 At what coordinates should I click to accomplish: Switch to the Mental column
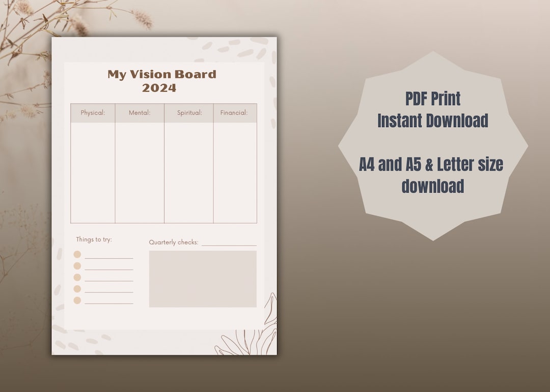[140, 113]
